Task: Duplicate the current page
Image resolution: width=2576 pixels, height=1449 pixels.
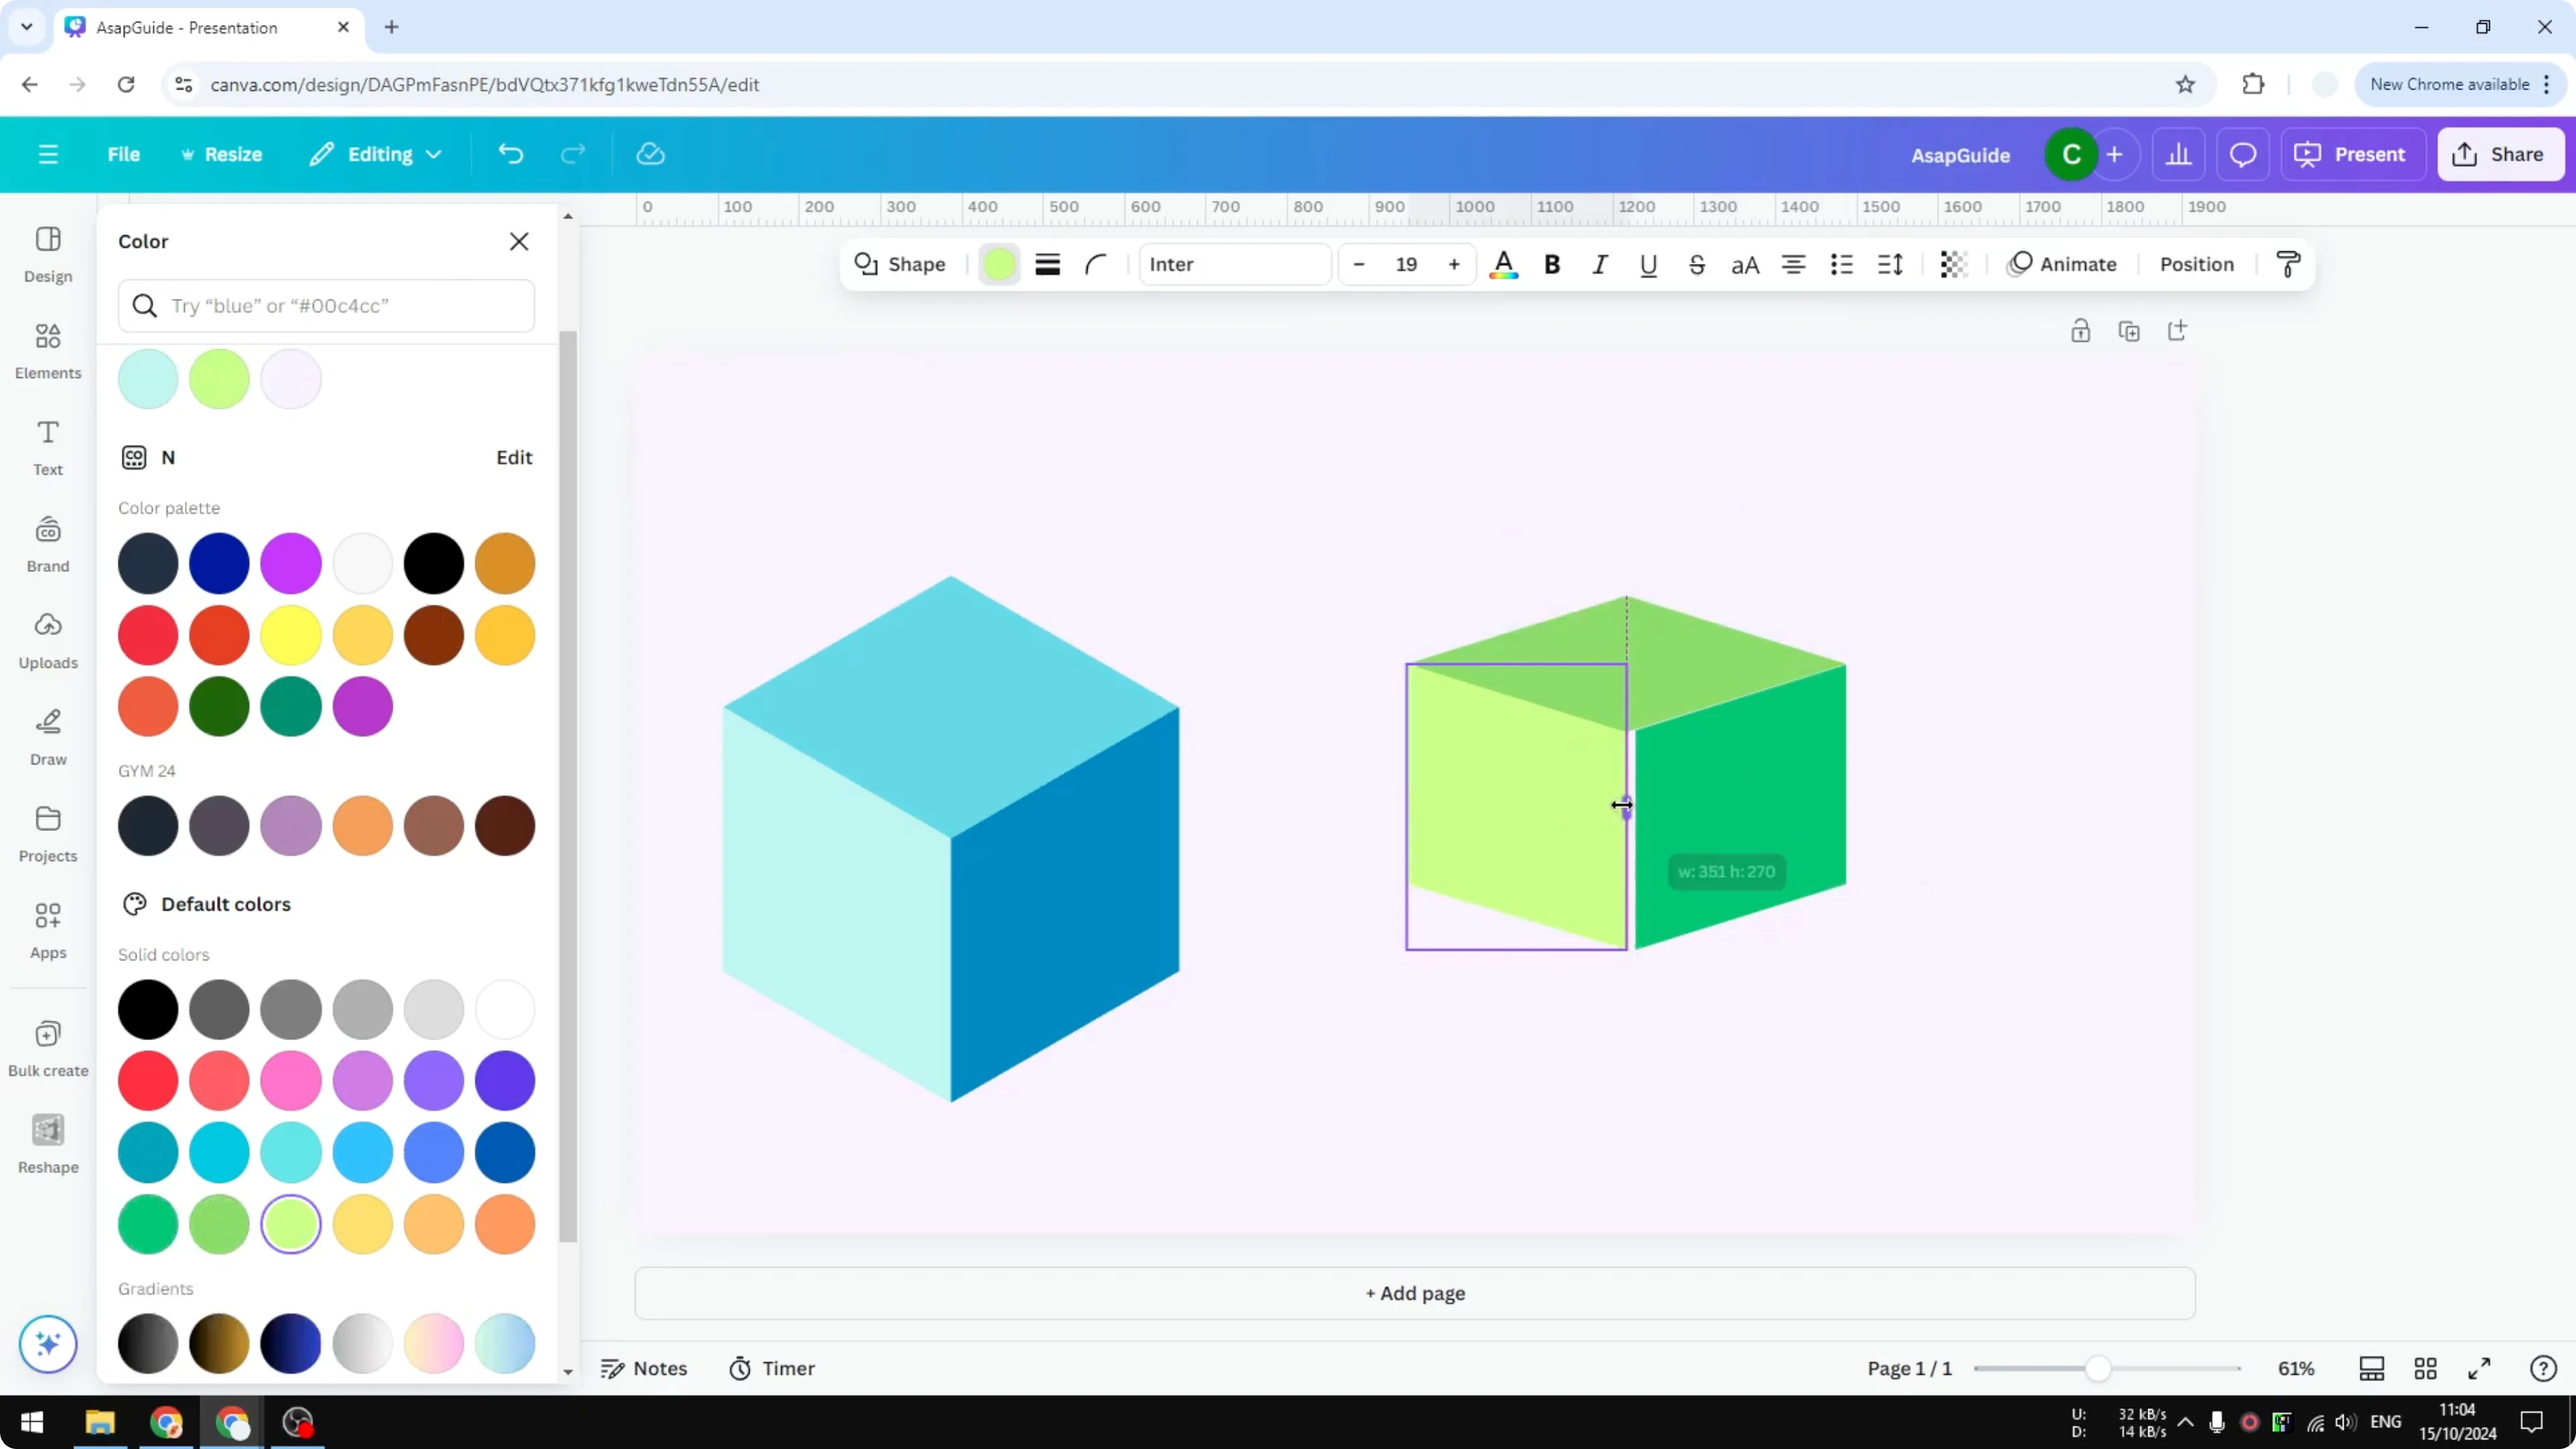Action: coord(2130,330)
